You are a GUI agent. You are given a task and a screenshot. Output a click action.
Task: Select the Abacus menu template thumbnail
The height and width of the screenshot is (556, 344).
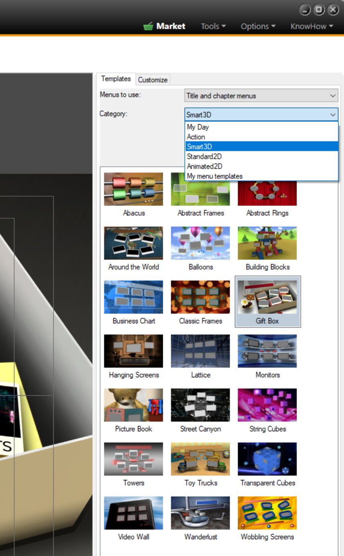pos(133,189)
